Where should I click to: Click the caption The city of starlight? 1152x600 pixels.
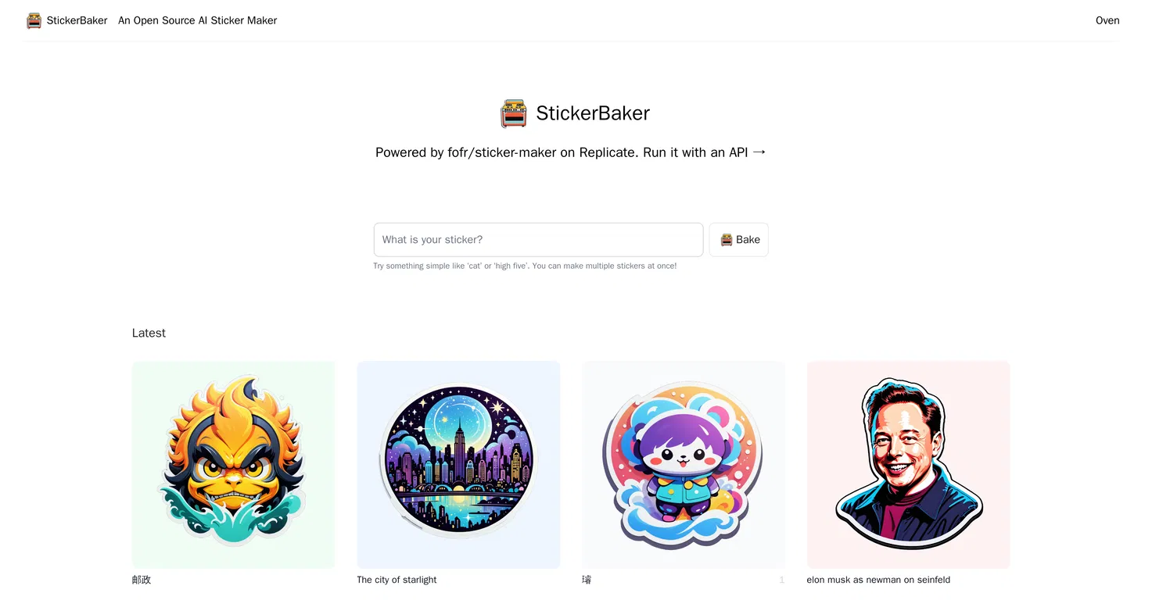click(397, 580)
